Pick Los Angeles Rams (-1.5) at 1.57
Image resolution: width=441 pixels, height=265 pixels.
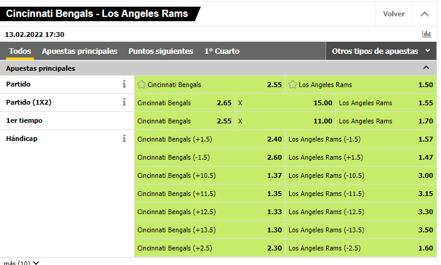tap(361, 139)
